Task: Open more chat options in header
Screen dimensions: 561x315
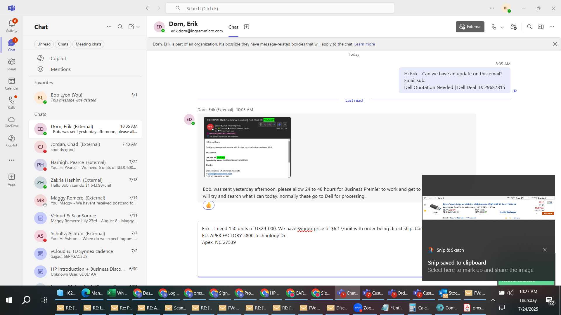Action: 552,27
